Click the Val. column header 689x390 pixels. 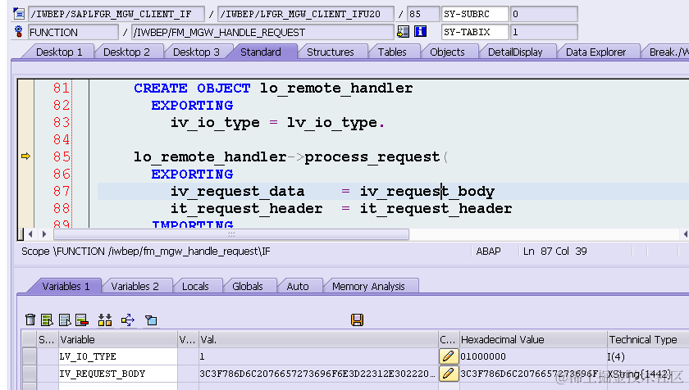[318, 339]
